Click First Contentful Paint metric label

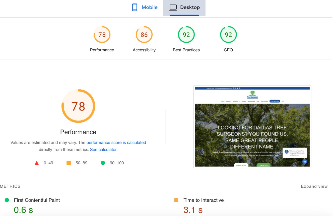point(37,200)
